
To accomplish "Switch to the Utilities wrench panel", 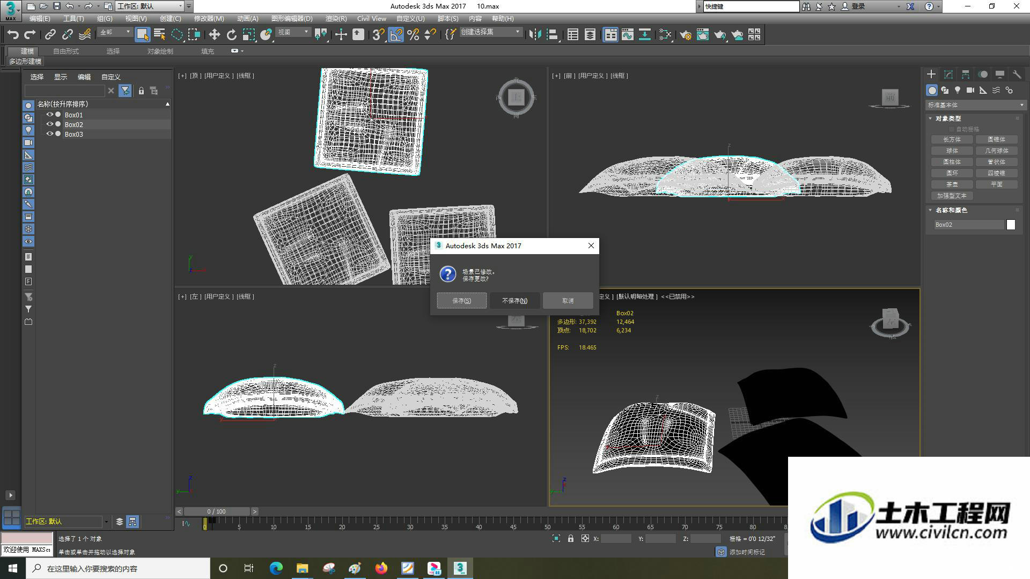I will (x=1017, y=75).
